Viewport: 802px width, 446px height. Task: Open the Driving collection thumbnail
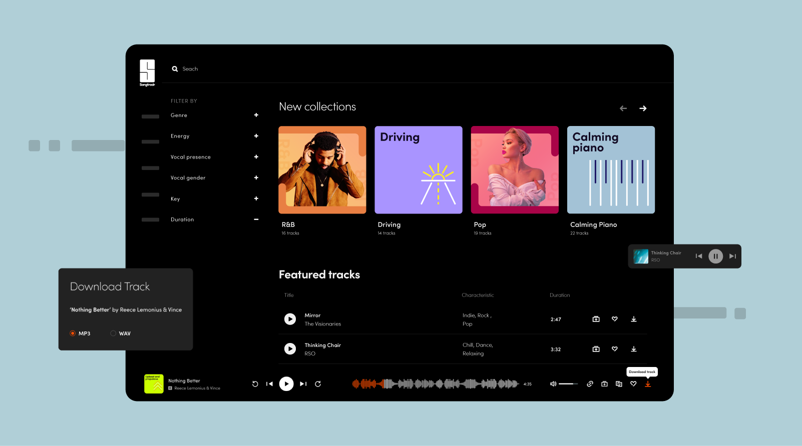[419, 170]
